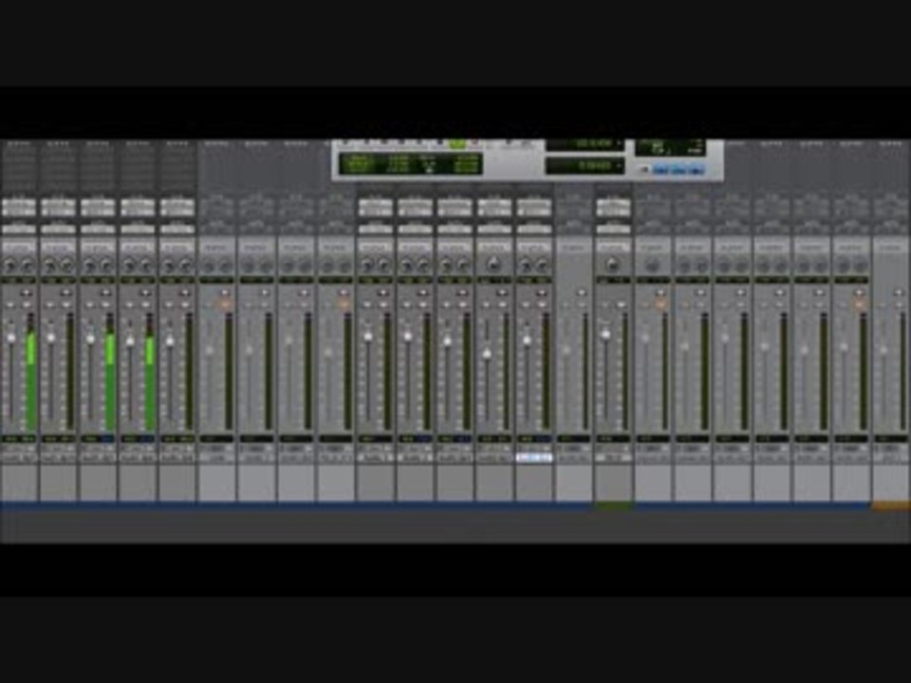Mute the leftmost channel strip
The height and width of the screenshot is (683, 911).
(x=28, y=305)
